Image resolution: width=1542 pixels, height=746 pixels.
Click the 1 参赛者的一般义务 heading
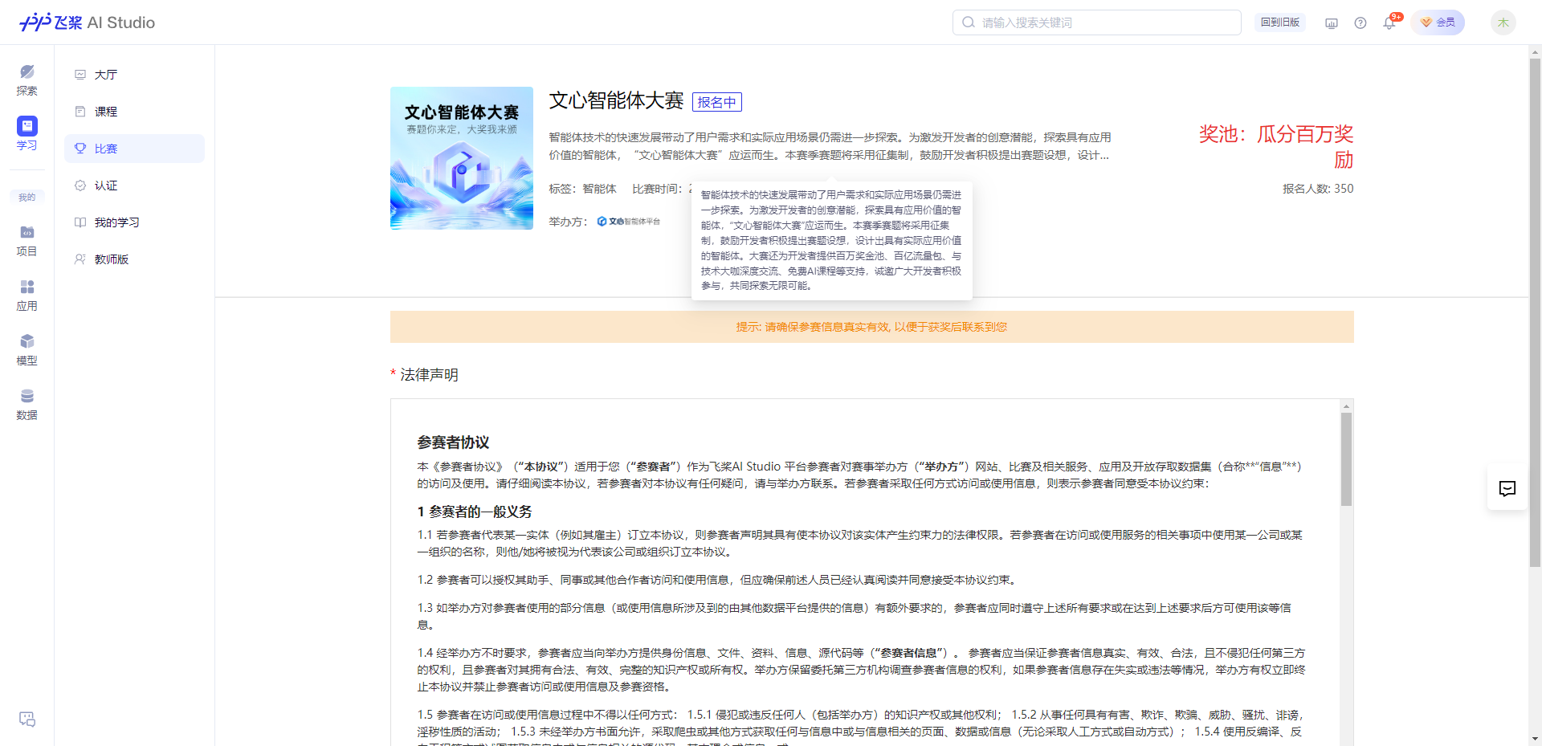point(474,512)
